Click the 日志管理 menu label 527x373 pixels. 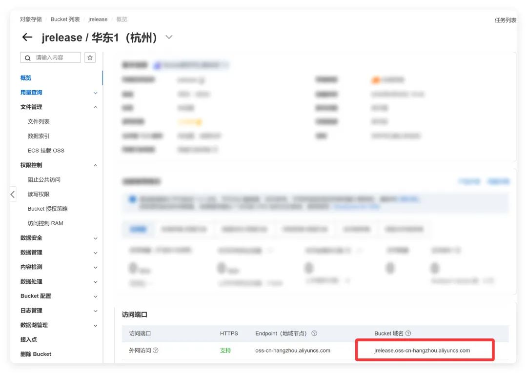pos(31,311)
